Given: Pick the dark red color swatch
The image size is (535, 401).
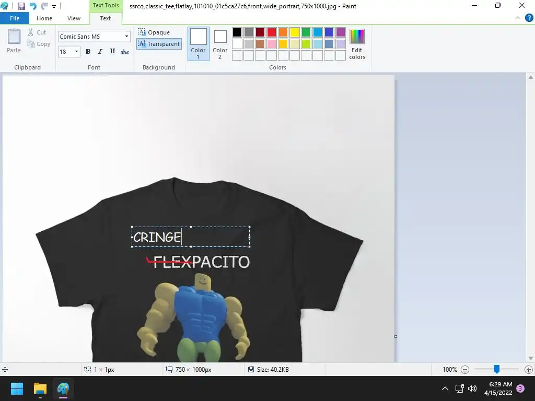Looking at the screenshot, I should (260, 32).
